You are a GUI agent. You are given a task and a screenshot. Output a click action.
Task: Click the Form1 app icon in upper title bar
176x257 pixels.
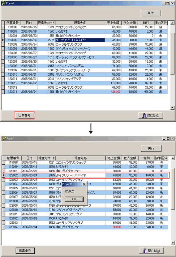3,3
